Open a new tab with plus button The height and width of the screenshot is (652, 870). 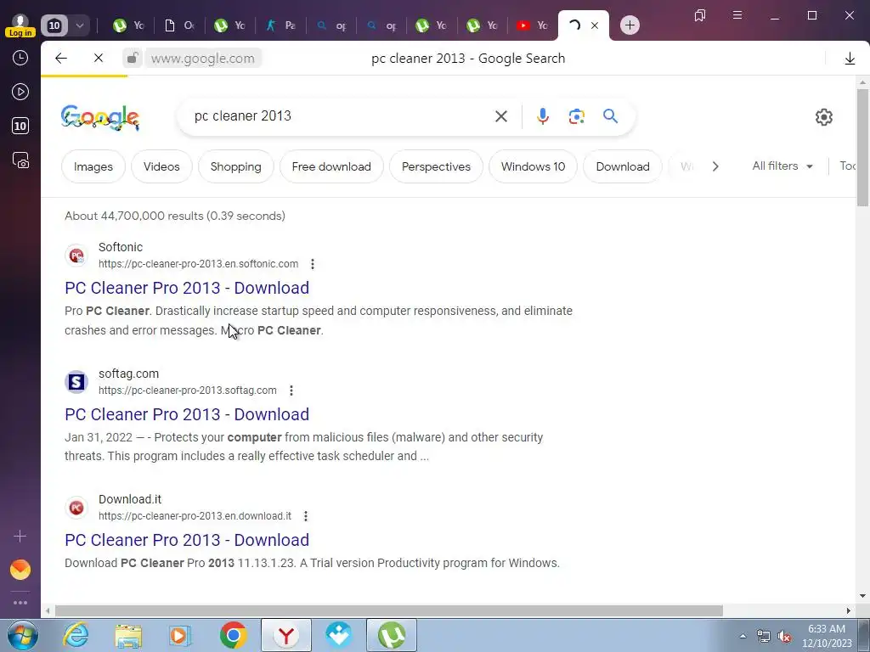point(630,25)
